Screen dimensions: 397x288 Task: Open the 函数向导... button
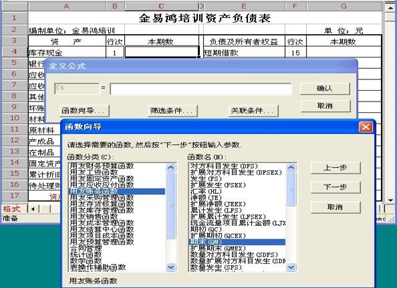click(x=84, y=111)
